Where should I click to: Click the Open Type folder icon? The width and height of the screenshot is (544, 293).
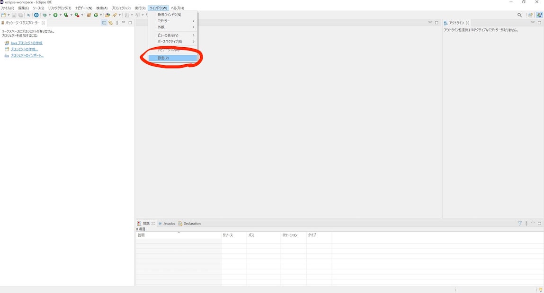tap(107, 15)
